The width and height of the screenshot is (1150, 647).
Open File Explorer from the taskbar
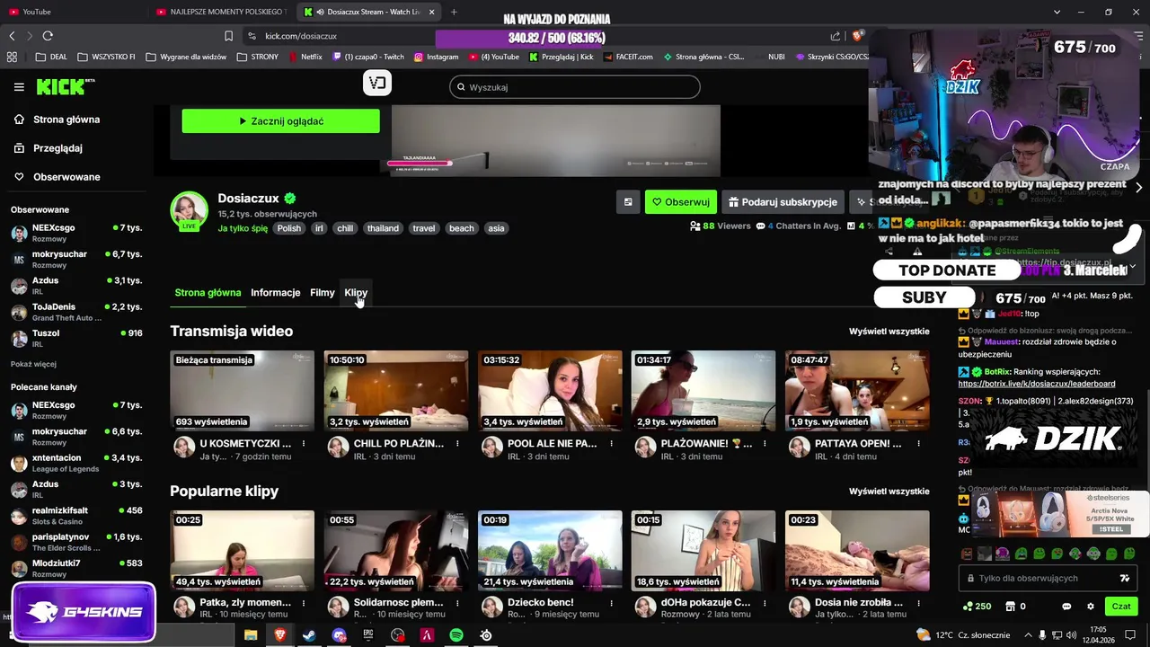[251, 635]
